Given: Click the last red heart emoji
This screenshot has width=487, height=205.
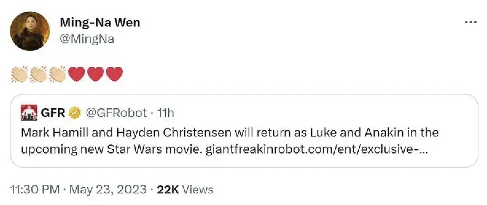Looking at the screenshot, I should (115, 74).
